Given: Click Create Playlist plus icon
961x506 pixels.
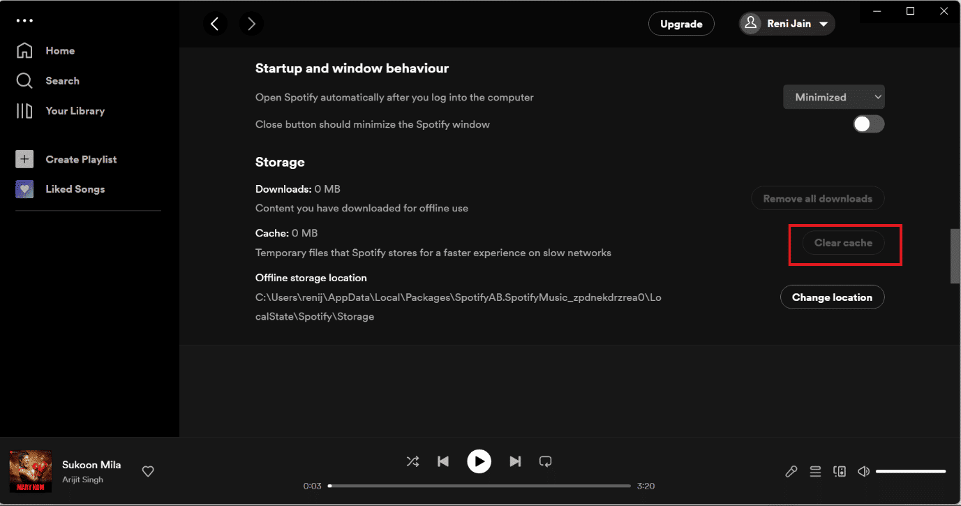Looking at the screenshot, I should pyautogui.click(x=24, y=159).
